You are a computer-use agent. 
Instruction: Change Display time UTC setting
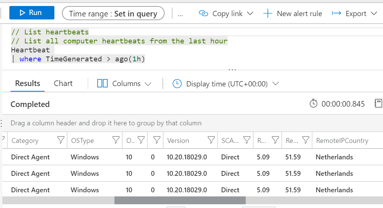pos(226,84)
